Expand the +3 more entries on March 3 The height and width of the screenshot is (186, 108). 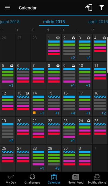tap(88, 58)
